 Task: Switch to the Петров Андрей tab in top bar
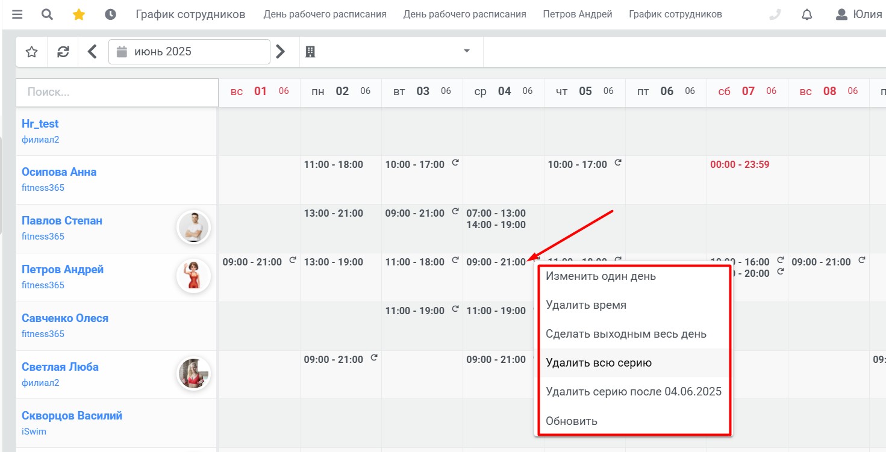578,14
